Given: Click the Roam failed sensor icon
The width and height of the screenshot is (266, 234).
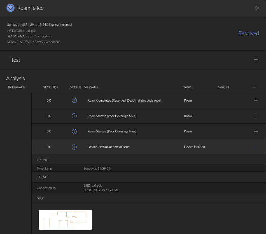Looking at the screenshot, I should (10, 8).
